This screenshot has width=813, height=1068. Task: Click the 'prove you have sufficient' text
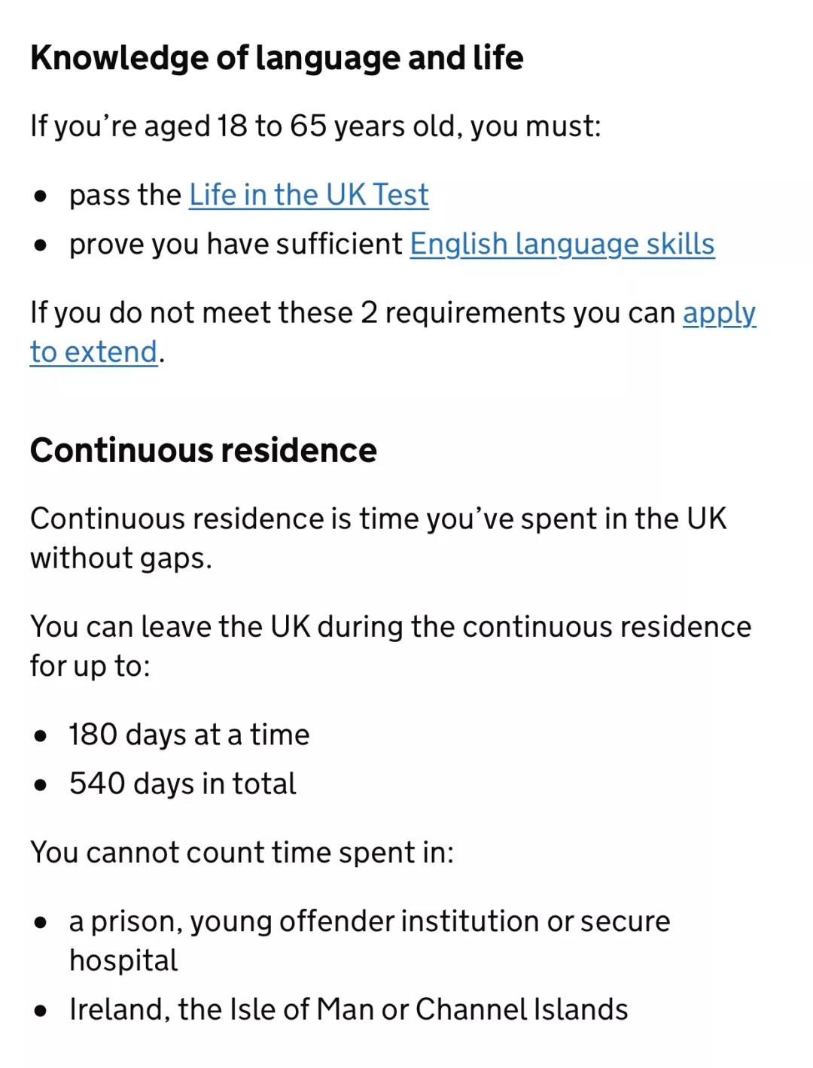pyautogui.click(x=236, y=245)
